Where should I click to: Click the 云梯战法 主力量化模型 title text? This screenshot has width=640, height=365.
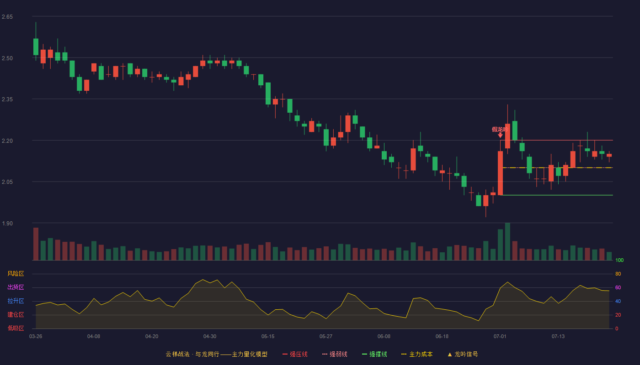pyautogui.click(x=217, y=354)
